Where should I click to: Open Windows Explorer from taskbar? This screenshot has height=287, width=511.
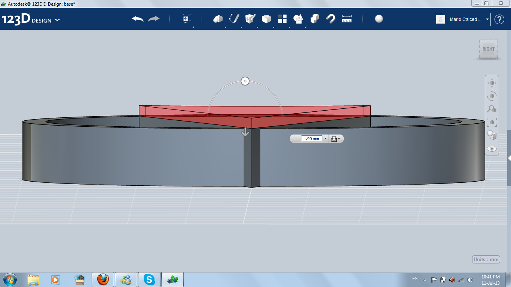click(x=33, y=279)
